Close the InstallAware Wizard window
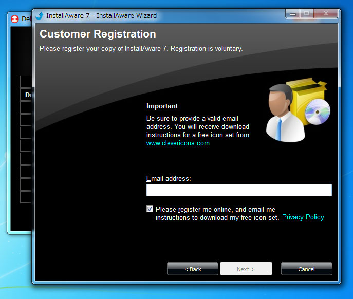Screen dimensions: 353x299 [x=326, y=14]
